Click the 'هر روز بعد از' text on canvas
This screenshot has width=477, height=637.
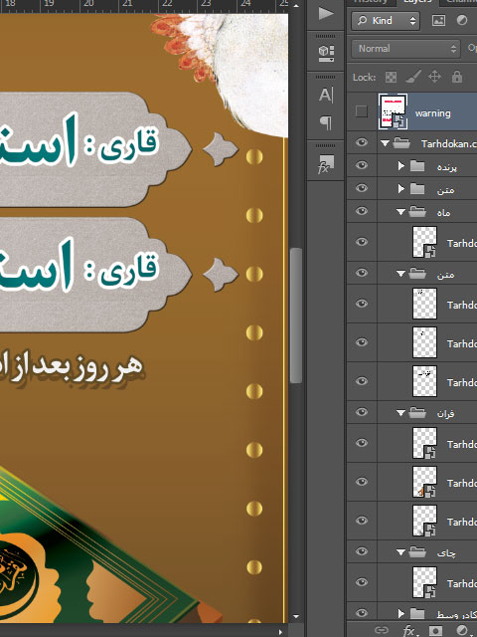72,366
